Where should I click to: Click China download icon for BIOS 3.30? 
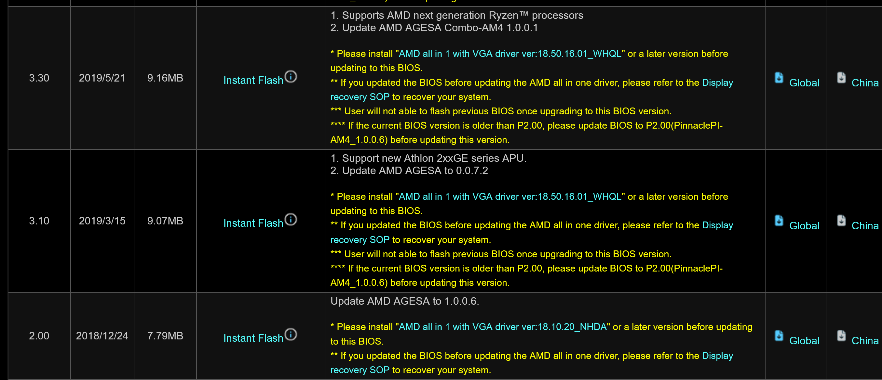(841, 78)
